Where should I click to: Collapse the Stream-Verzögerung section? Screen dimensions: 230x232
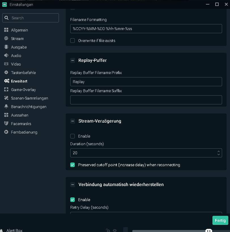coord(73,121)
